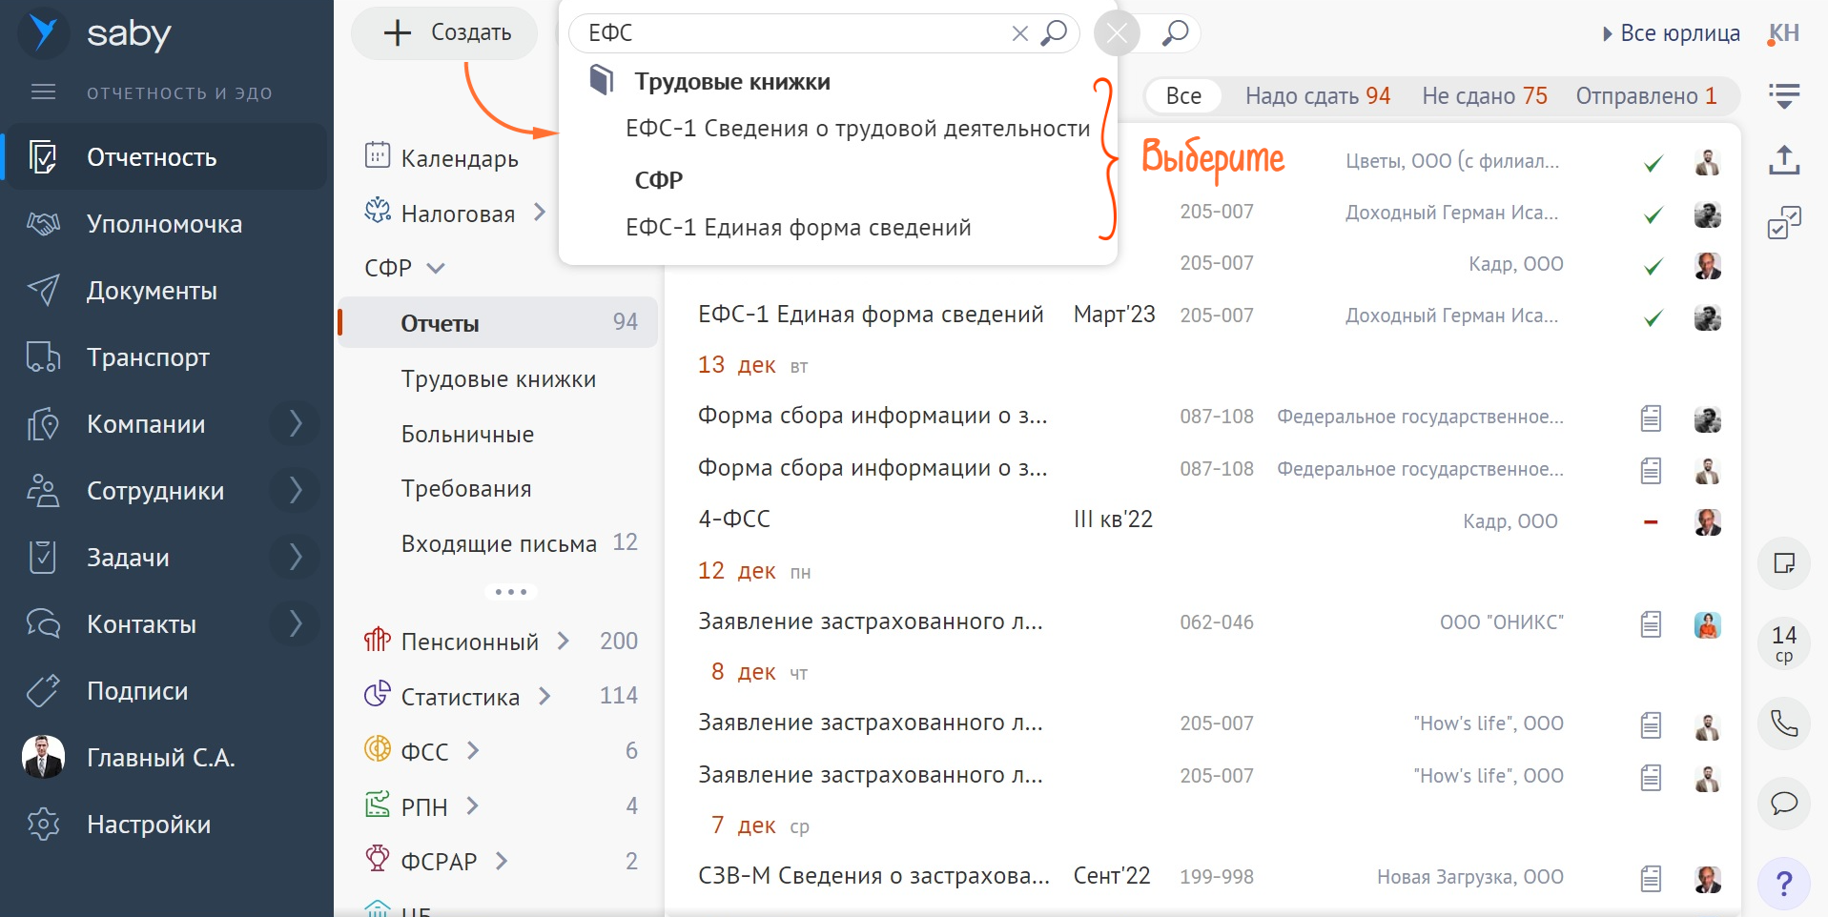Open the calendar date 14 widget

pos(1783,643)
